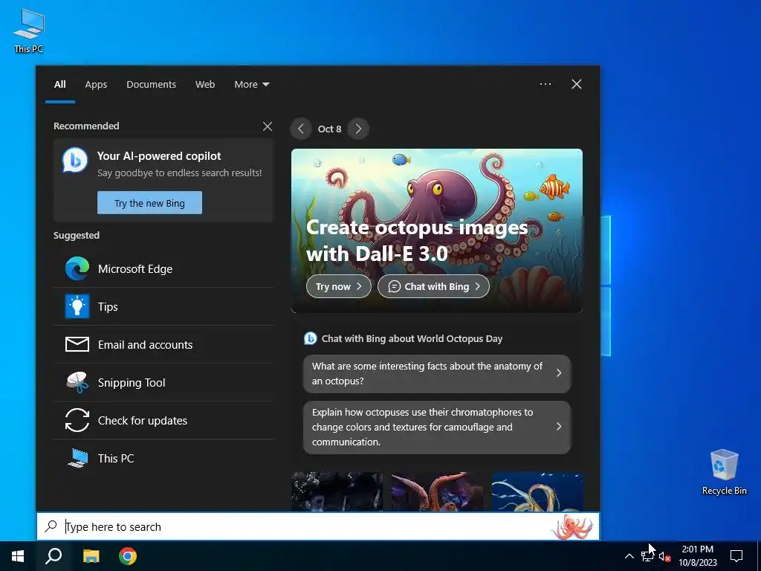Open the three-dots options menu
761x571 pixels.
(545, 84)
